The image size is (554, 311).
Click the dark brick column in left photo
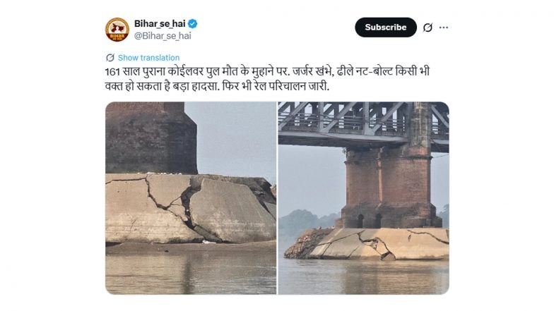tap(150, 138)
